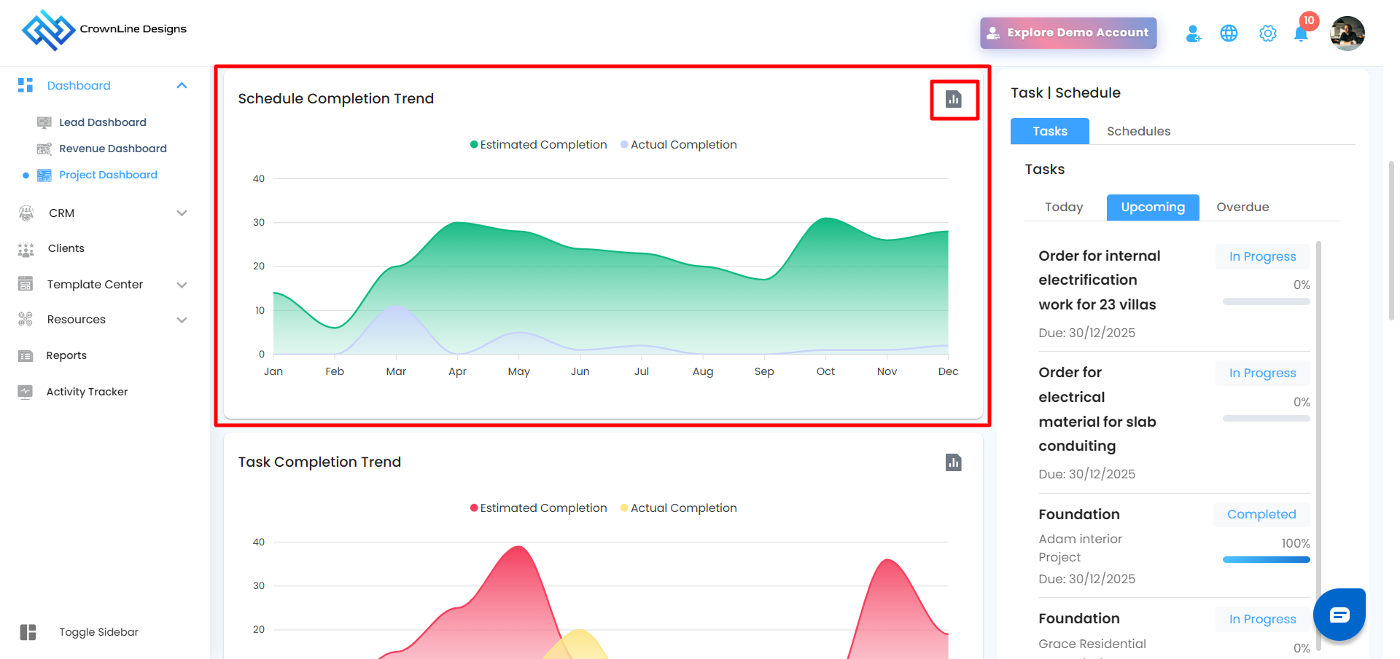Click the globe language icon
Image resolution: width=1400 pixels, height=659 pixels.
1229,33
